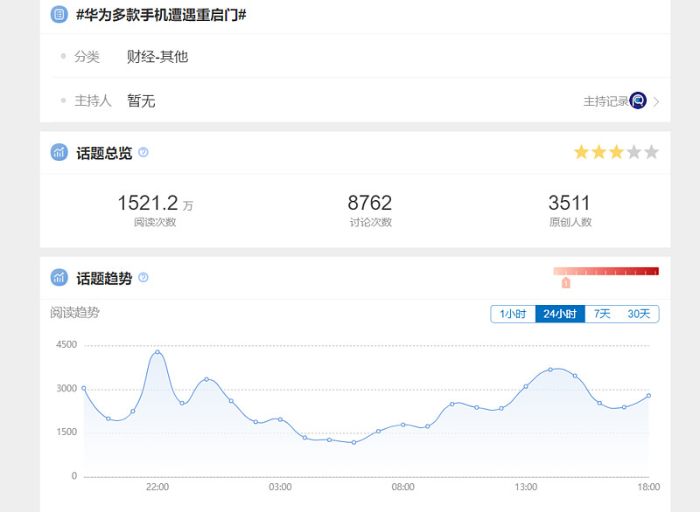Click the discussion count 8762
700x512 pixels.
(369, 204)
